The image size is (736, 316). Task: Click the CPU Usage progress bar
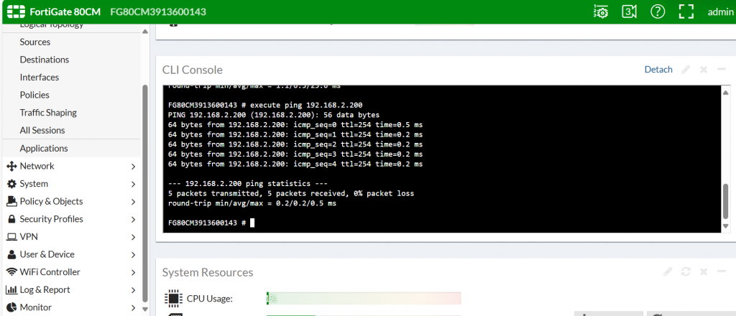[364, 299]
